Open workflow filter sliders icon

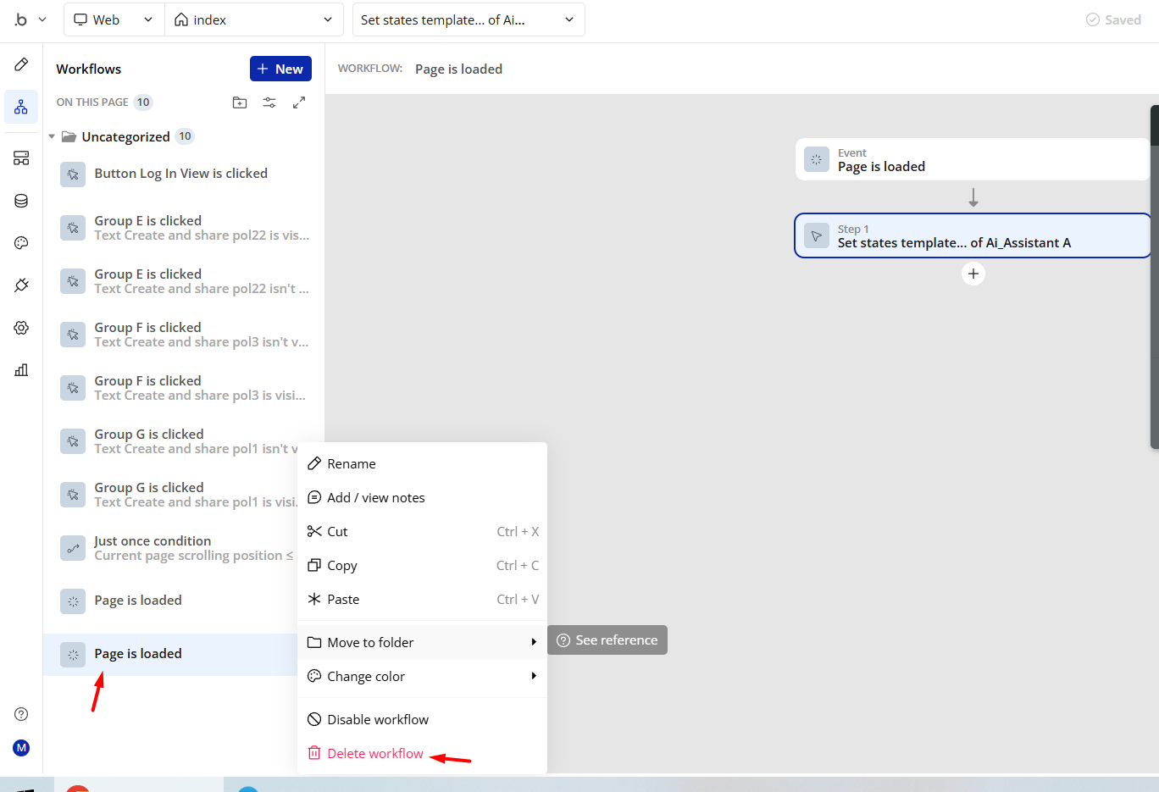coord(269,102)
